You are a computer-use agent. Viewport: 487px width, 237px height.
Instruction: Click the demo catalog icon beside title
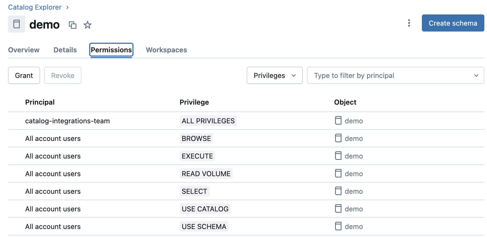17,24
